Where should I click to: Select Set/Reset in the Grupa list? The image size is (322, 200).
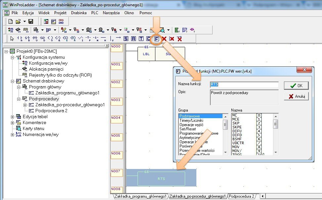[x=188, y=129]
